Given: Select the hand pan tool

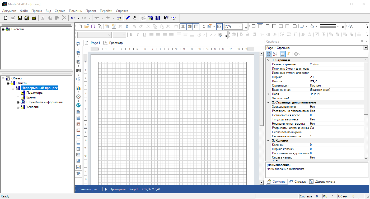Looking at the screenshot, I should (x=135, y=18).
